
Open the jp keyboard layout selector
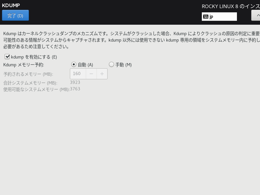click(x=219, y=17)
